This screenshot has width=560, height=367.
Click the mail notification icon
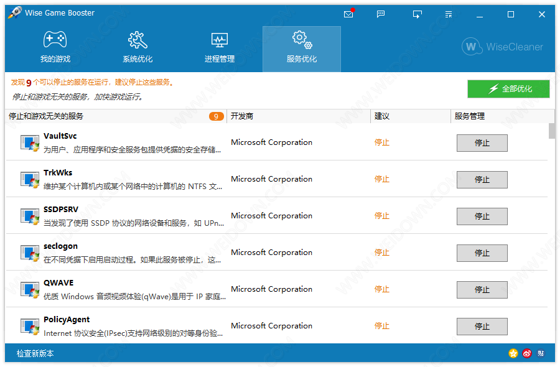(x=348, y=14)
